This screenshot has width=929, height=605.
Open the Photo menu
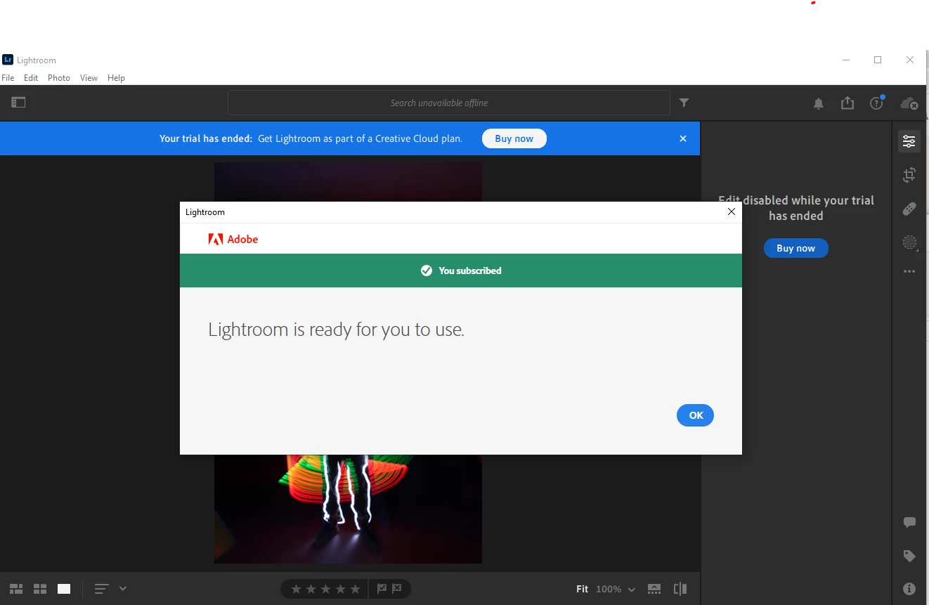59,78
